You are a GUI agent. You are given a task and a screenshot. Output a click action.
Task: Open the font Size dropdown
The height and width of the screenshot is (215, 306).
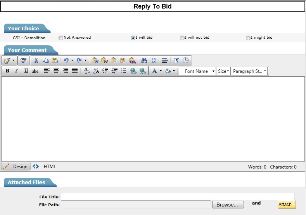click(x=223, y=71)
